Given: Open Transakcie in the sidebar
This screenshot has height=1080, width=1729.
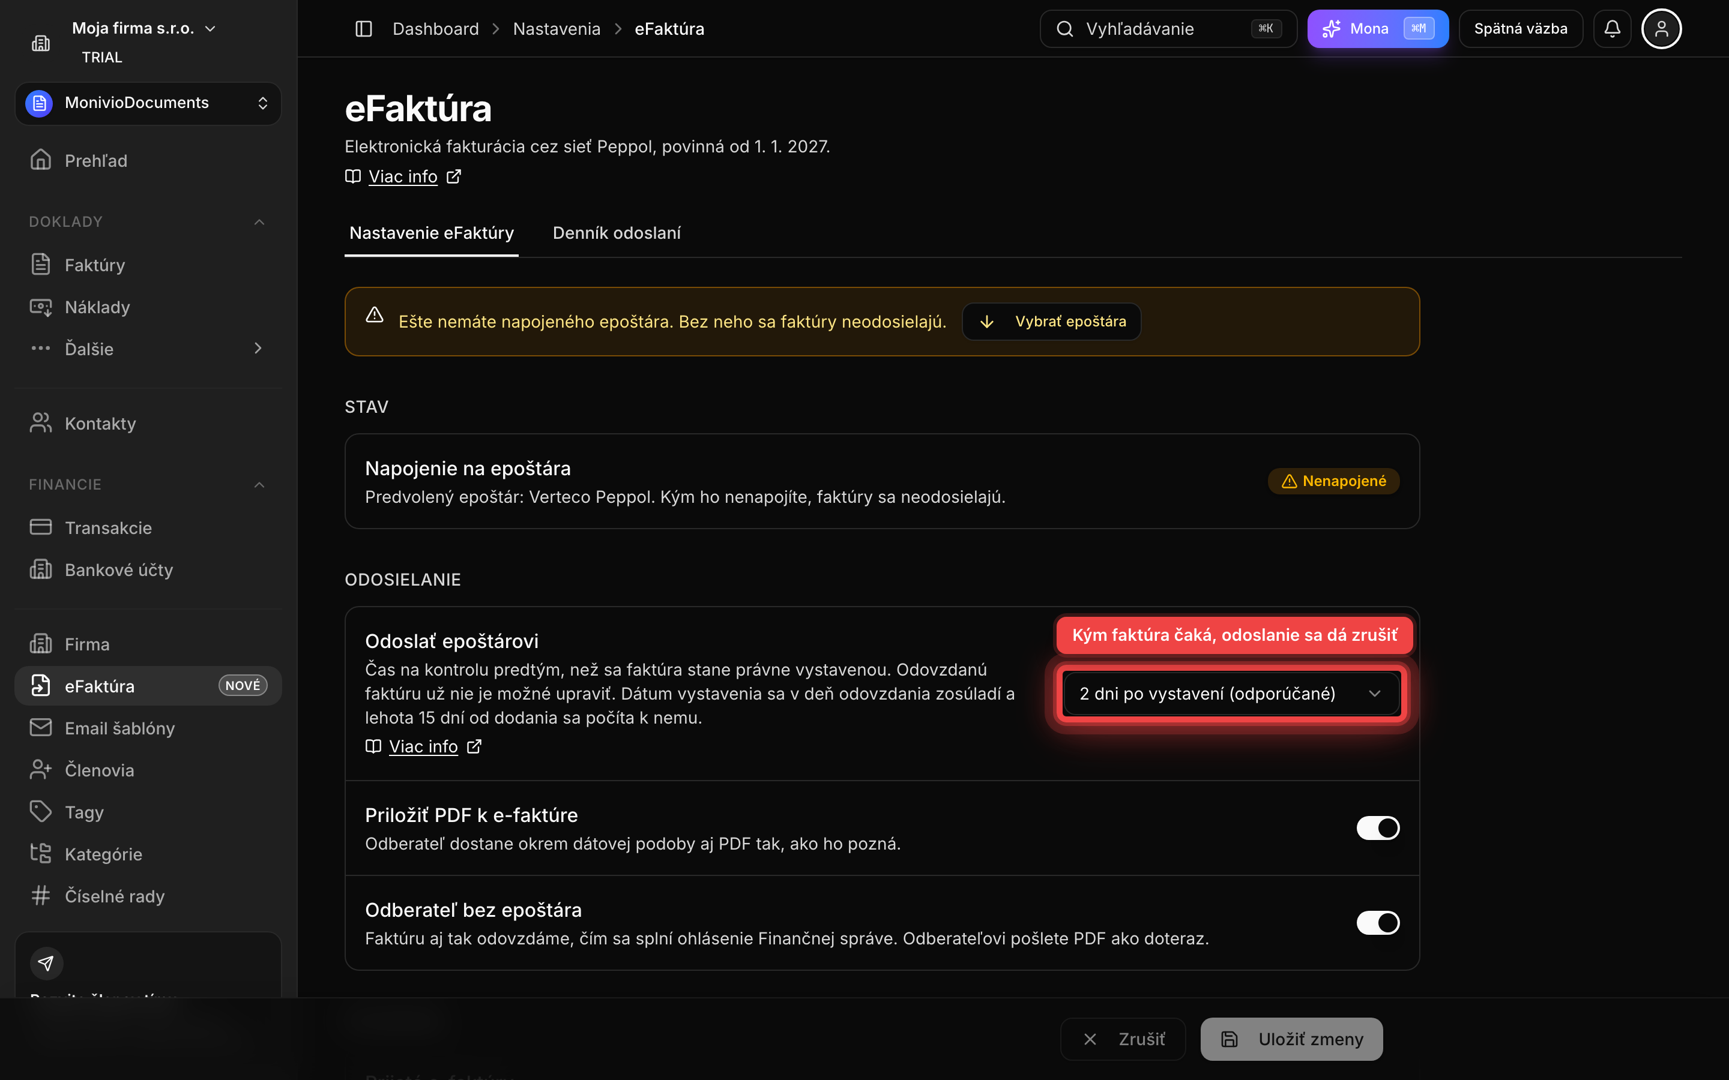Looking at the screenshot, I should 148,527.
